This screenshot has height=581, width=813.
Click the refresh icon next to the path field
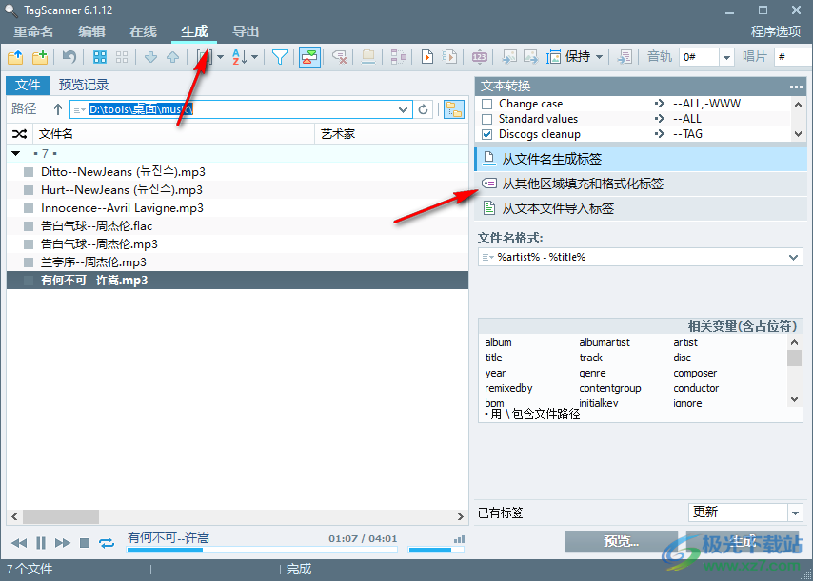point(423,109)
